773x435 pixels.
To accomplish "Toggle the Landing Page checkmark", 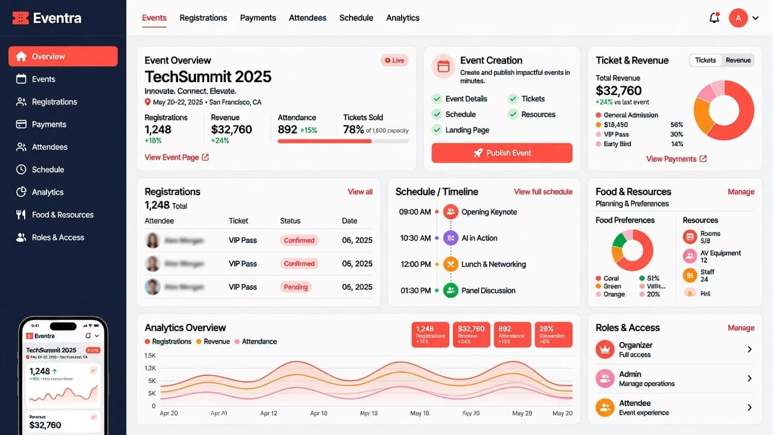I will 437,130.
